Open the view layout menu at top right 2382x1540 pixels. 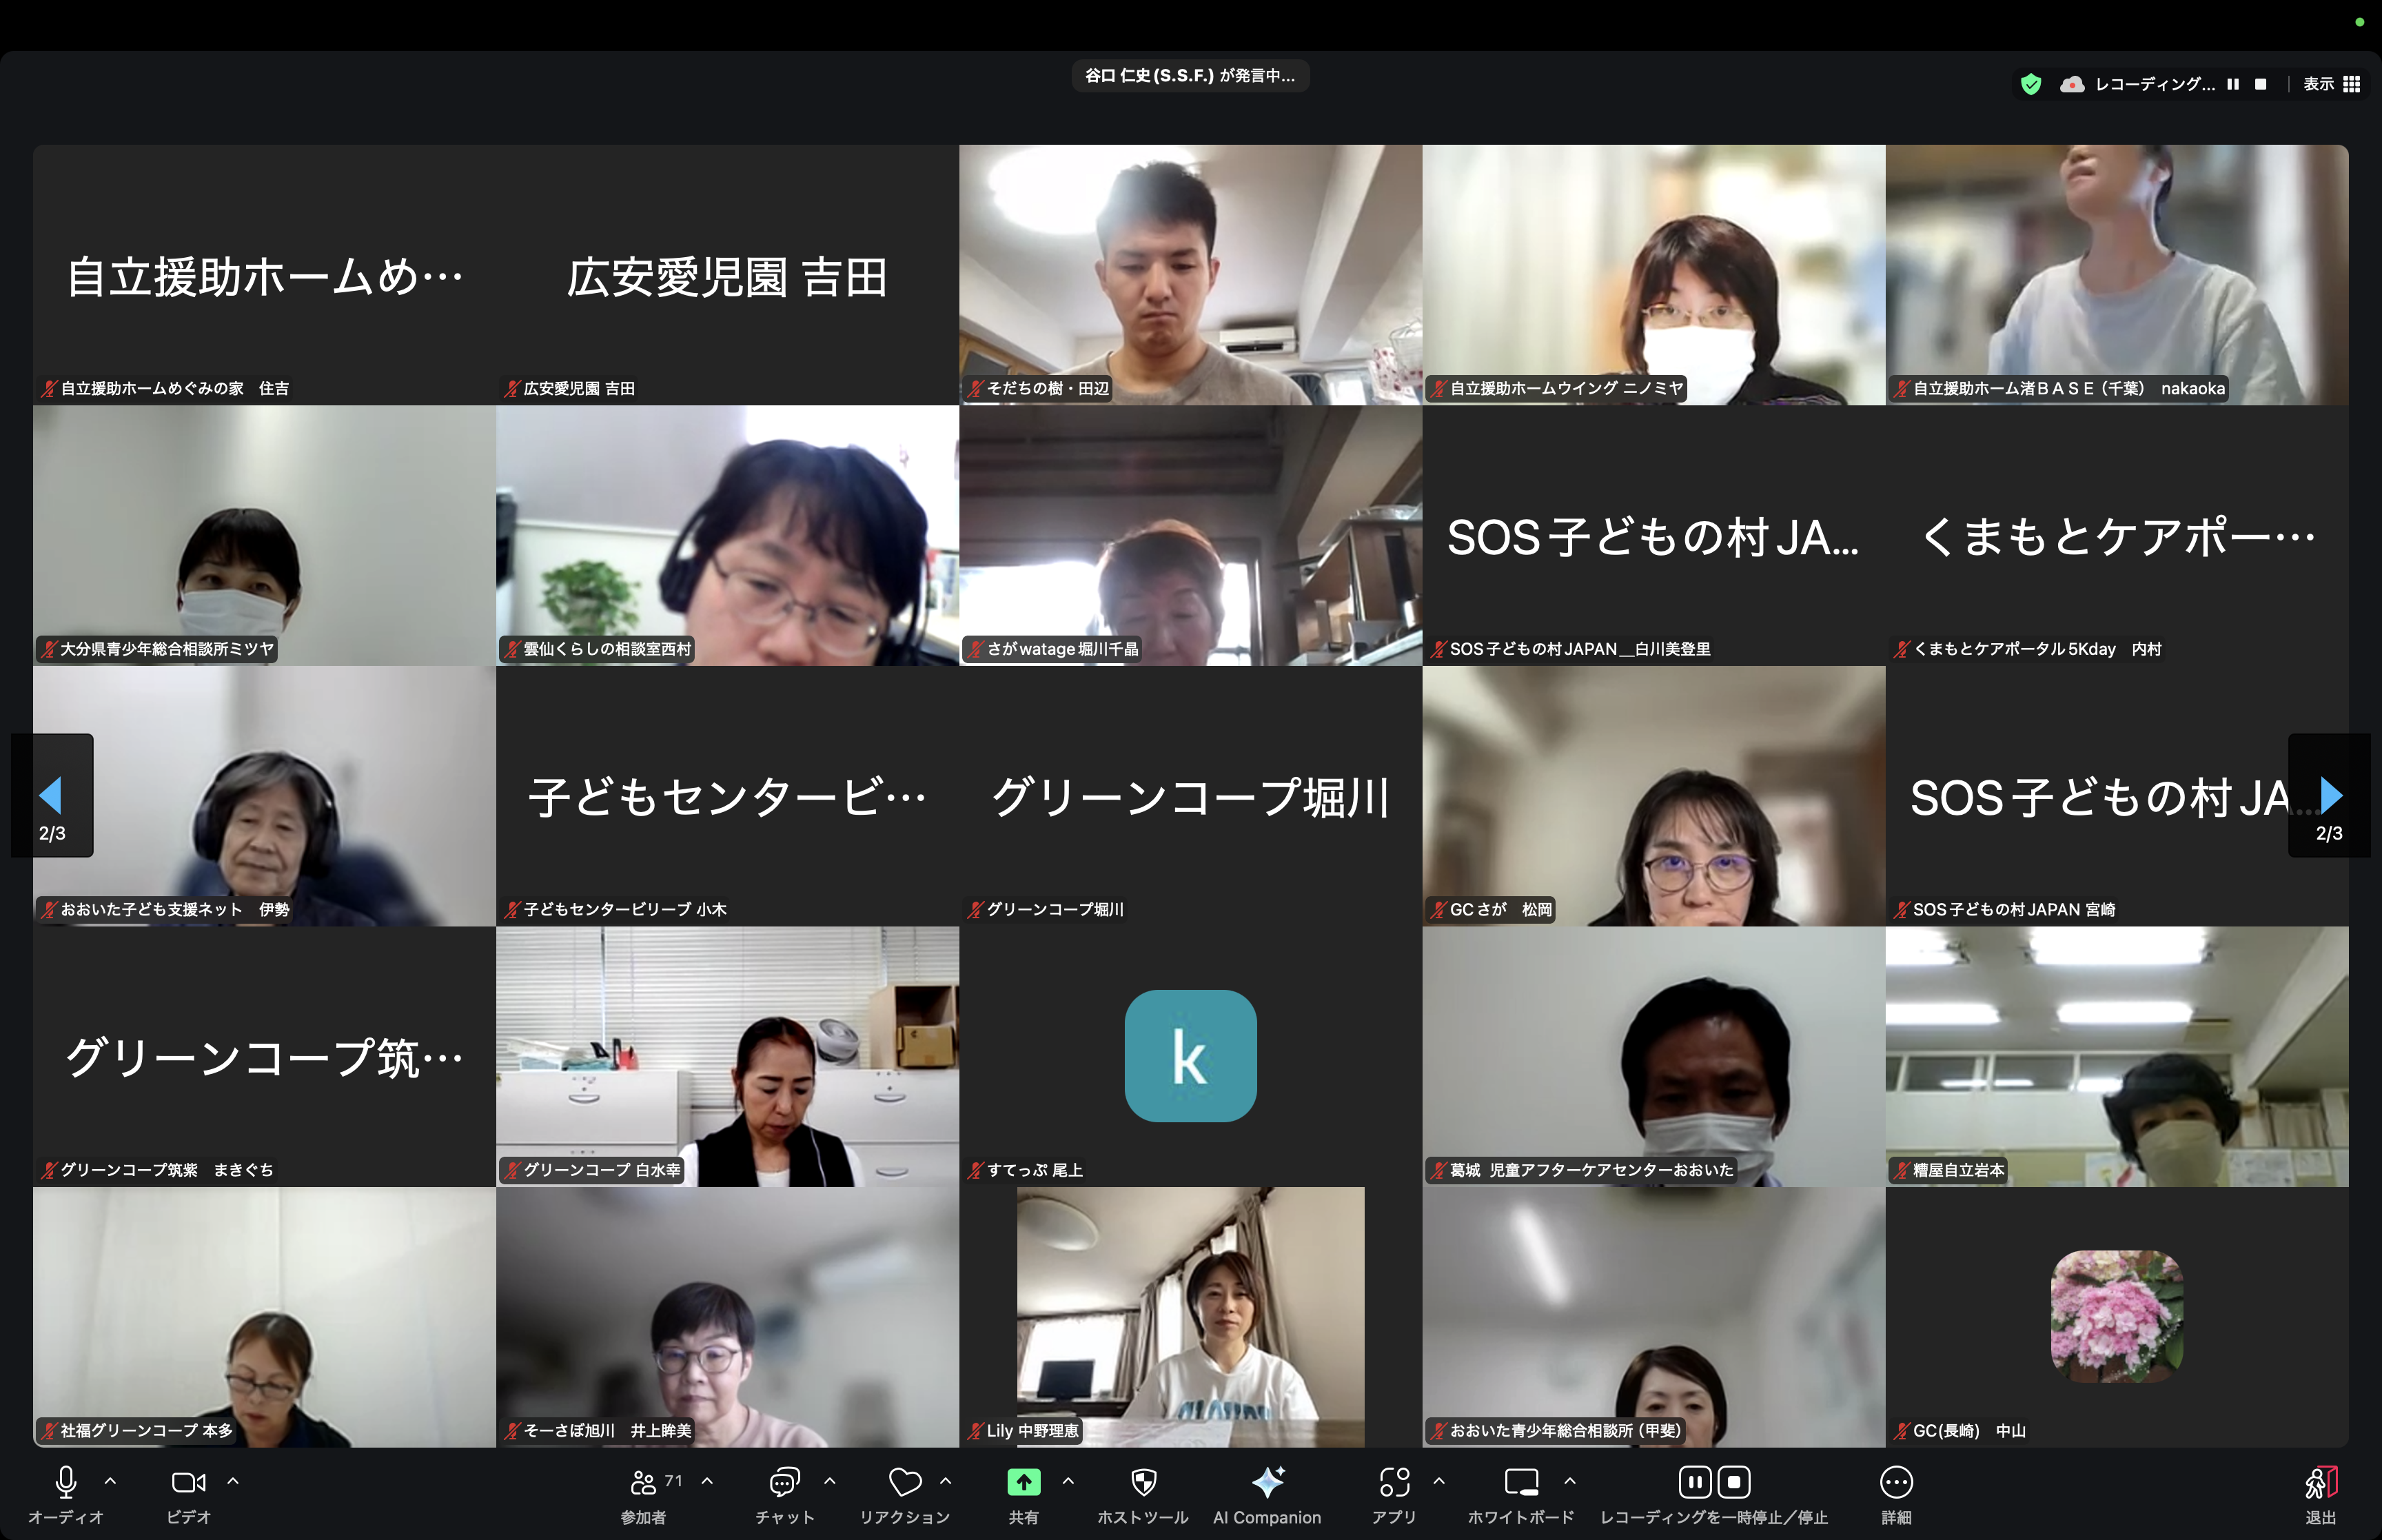click(x=2332, y=84)
